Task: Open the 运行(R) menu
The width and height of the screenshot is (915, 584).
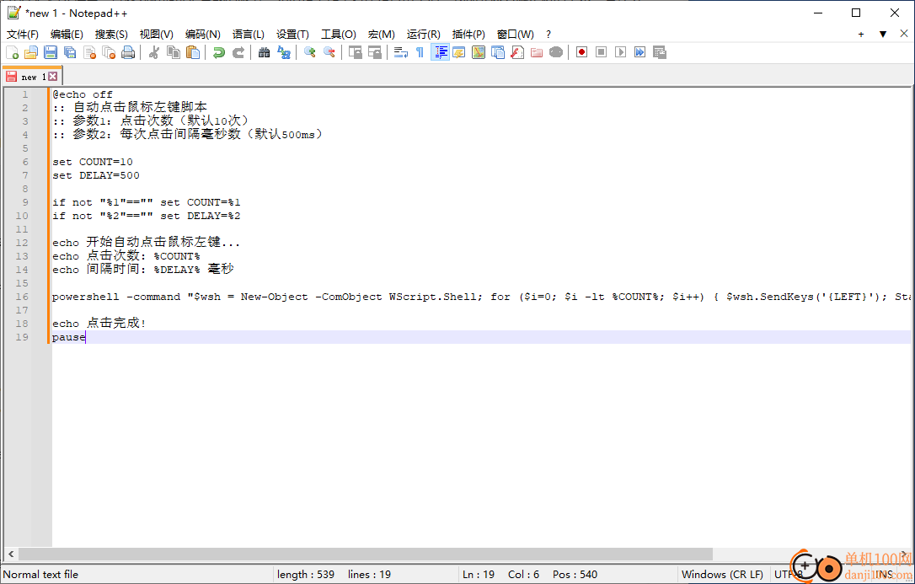Action: [423, 35]
